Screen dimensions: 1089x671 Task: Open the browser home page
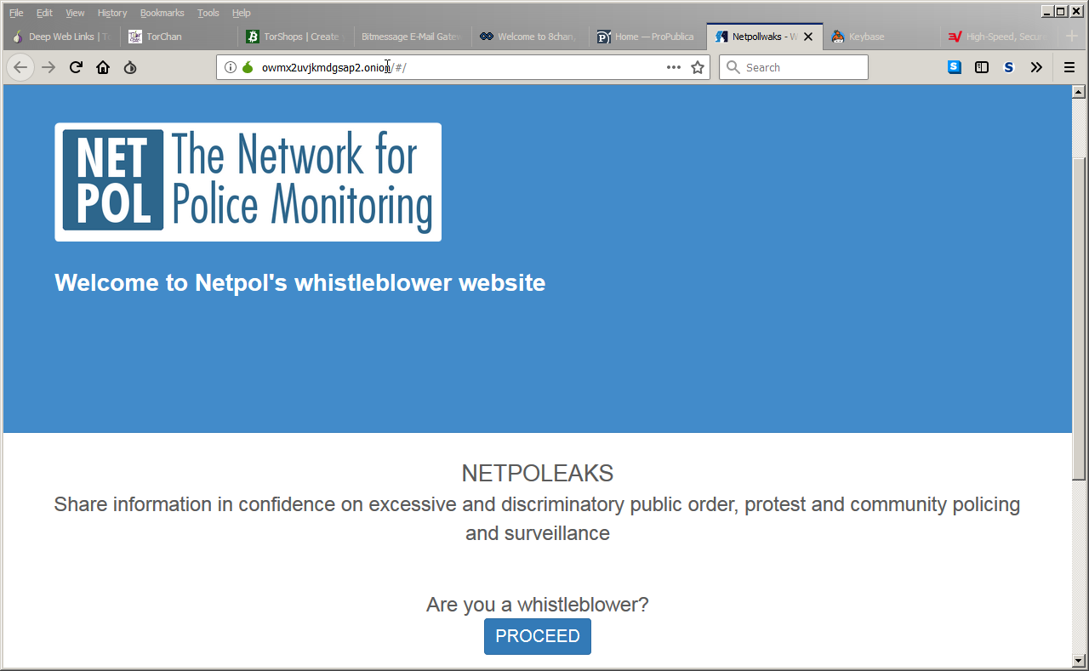[x=103, y=67]
